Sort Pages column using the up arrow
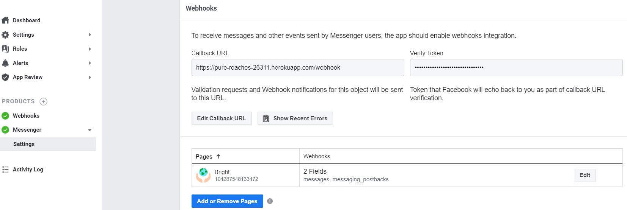The image size is (627, 210). [218, 156]
